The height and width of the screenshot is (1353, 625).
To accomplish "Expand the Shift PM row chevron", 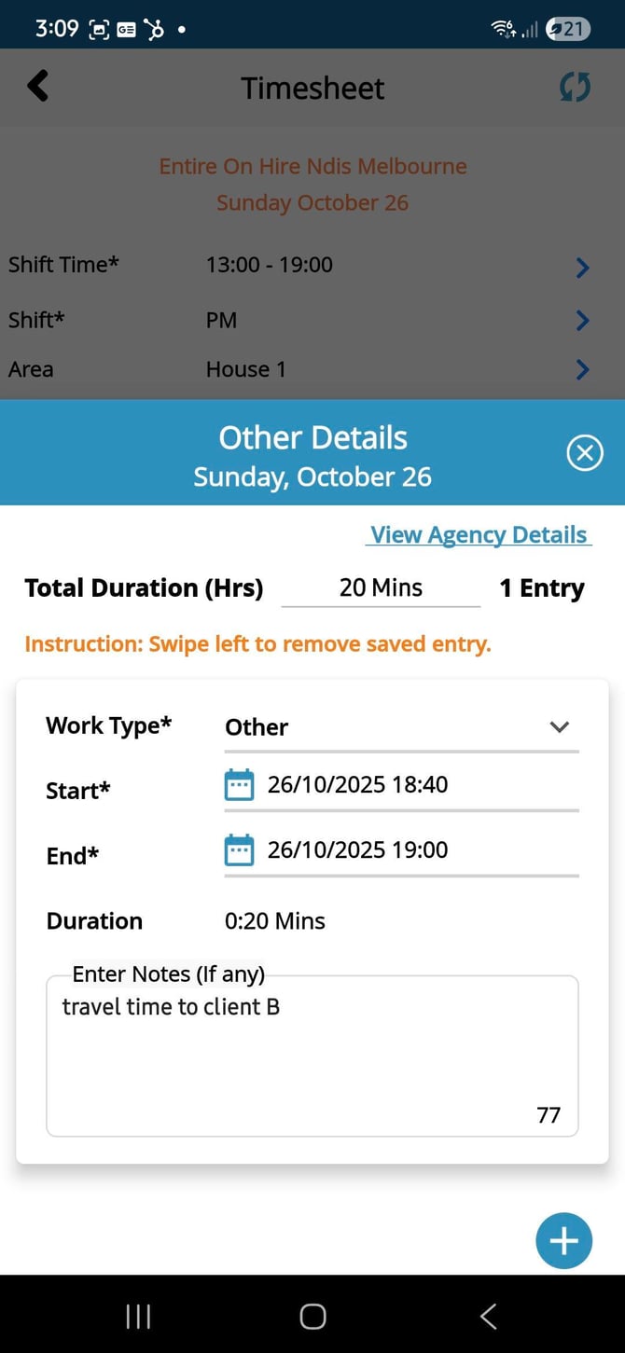I will (583, 321).
